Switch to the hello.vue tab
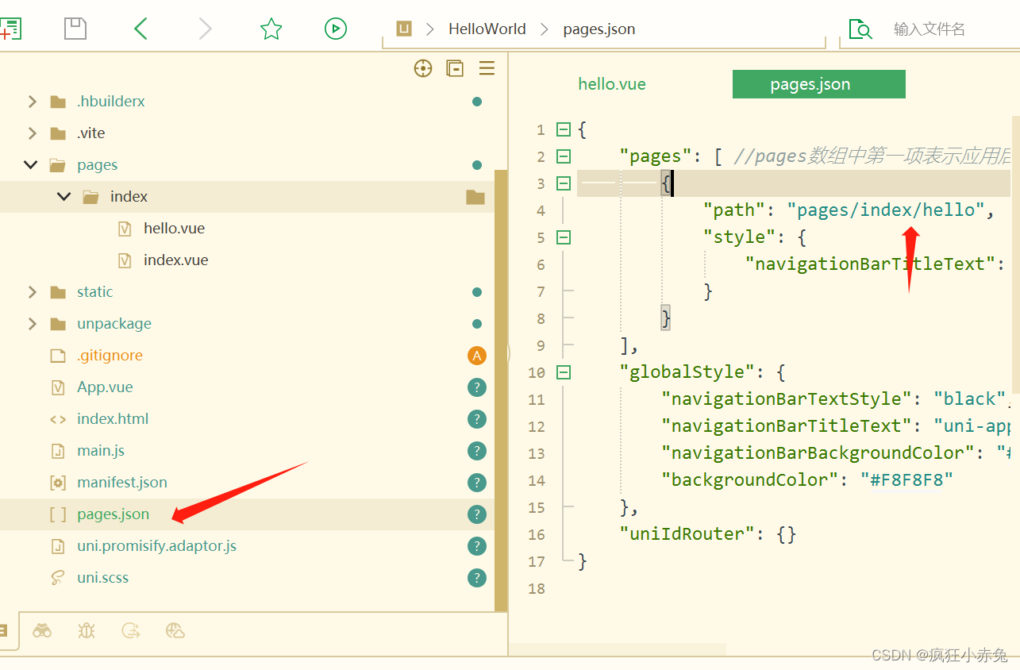 tap(612, 84)
